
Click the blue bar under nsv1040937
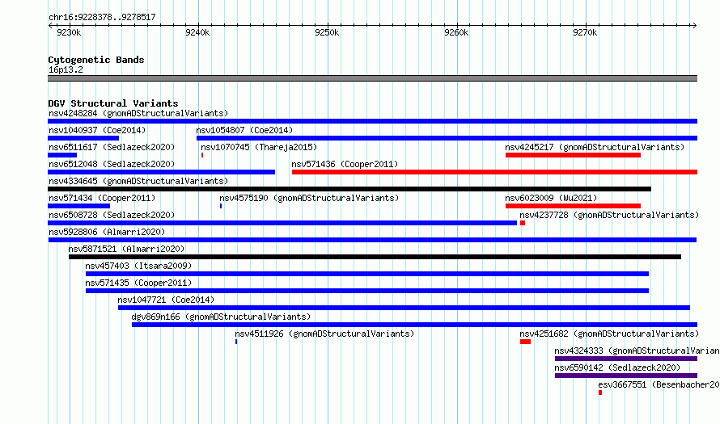tap(83, 138)
